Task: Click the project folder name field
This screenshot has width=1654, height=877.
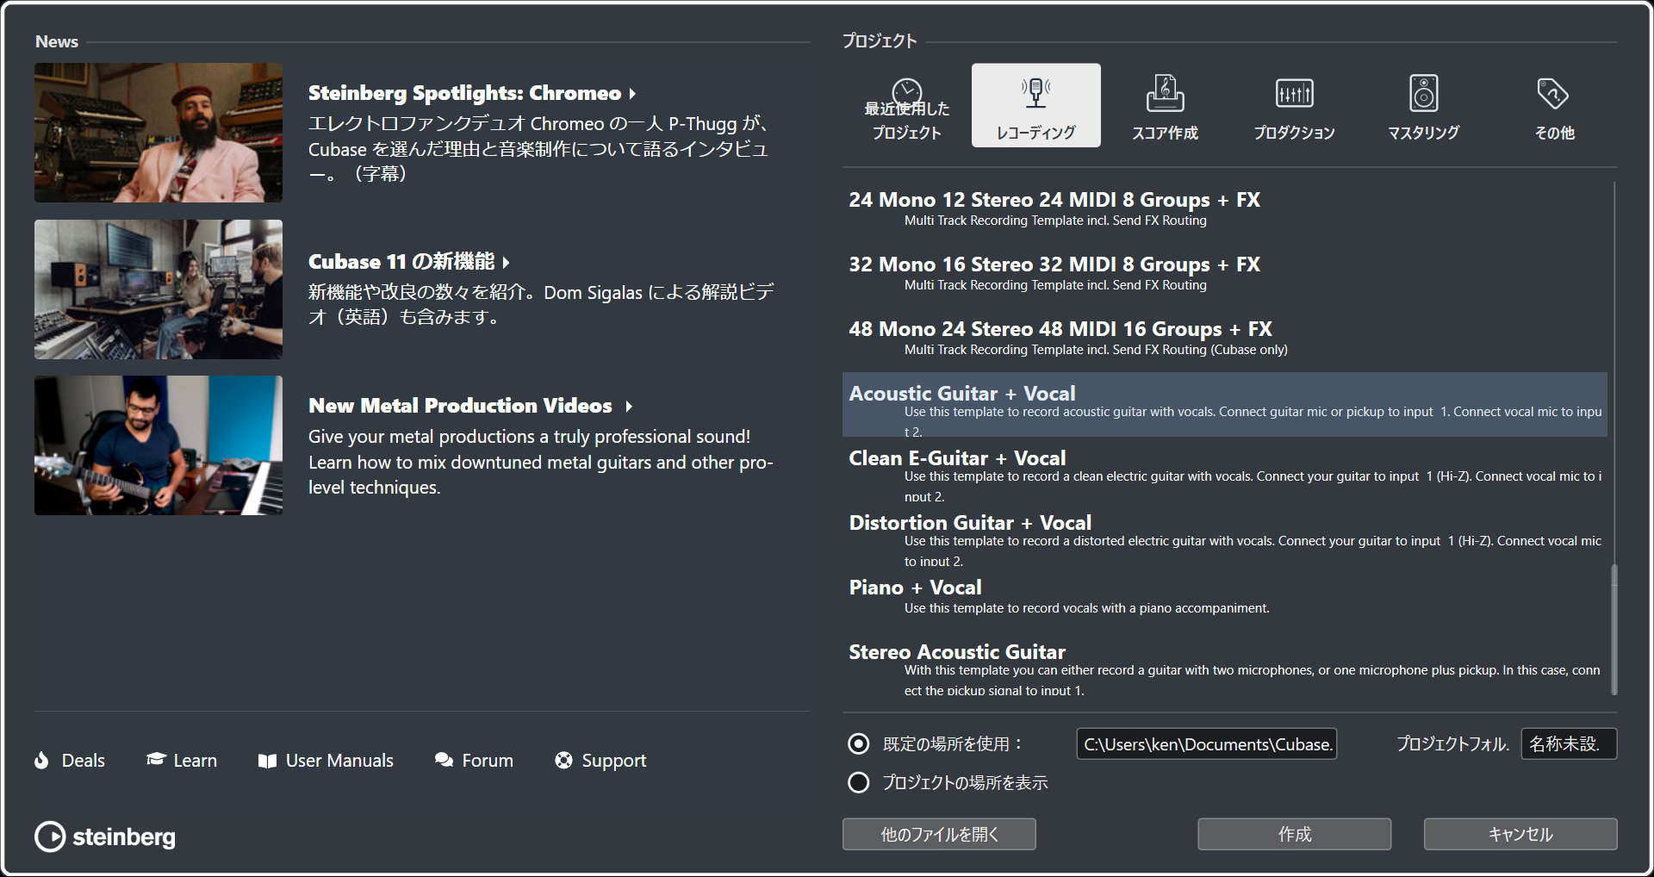Action: point(1569,743)
